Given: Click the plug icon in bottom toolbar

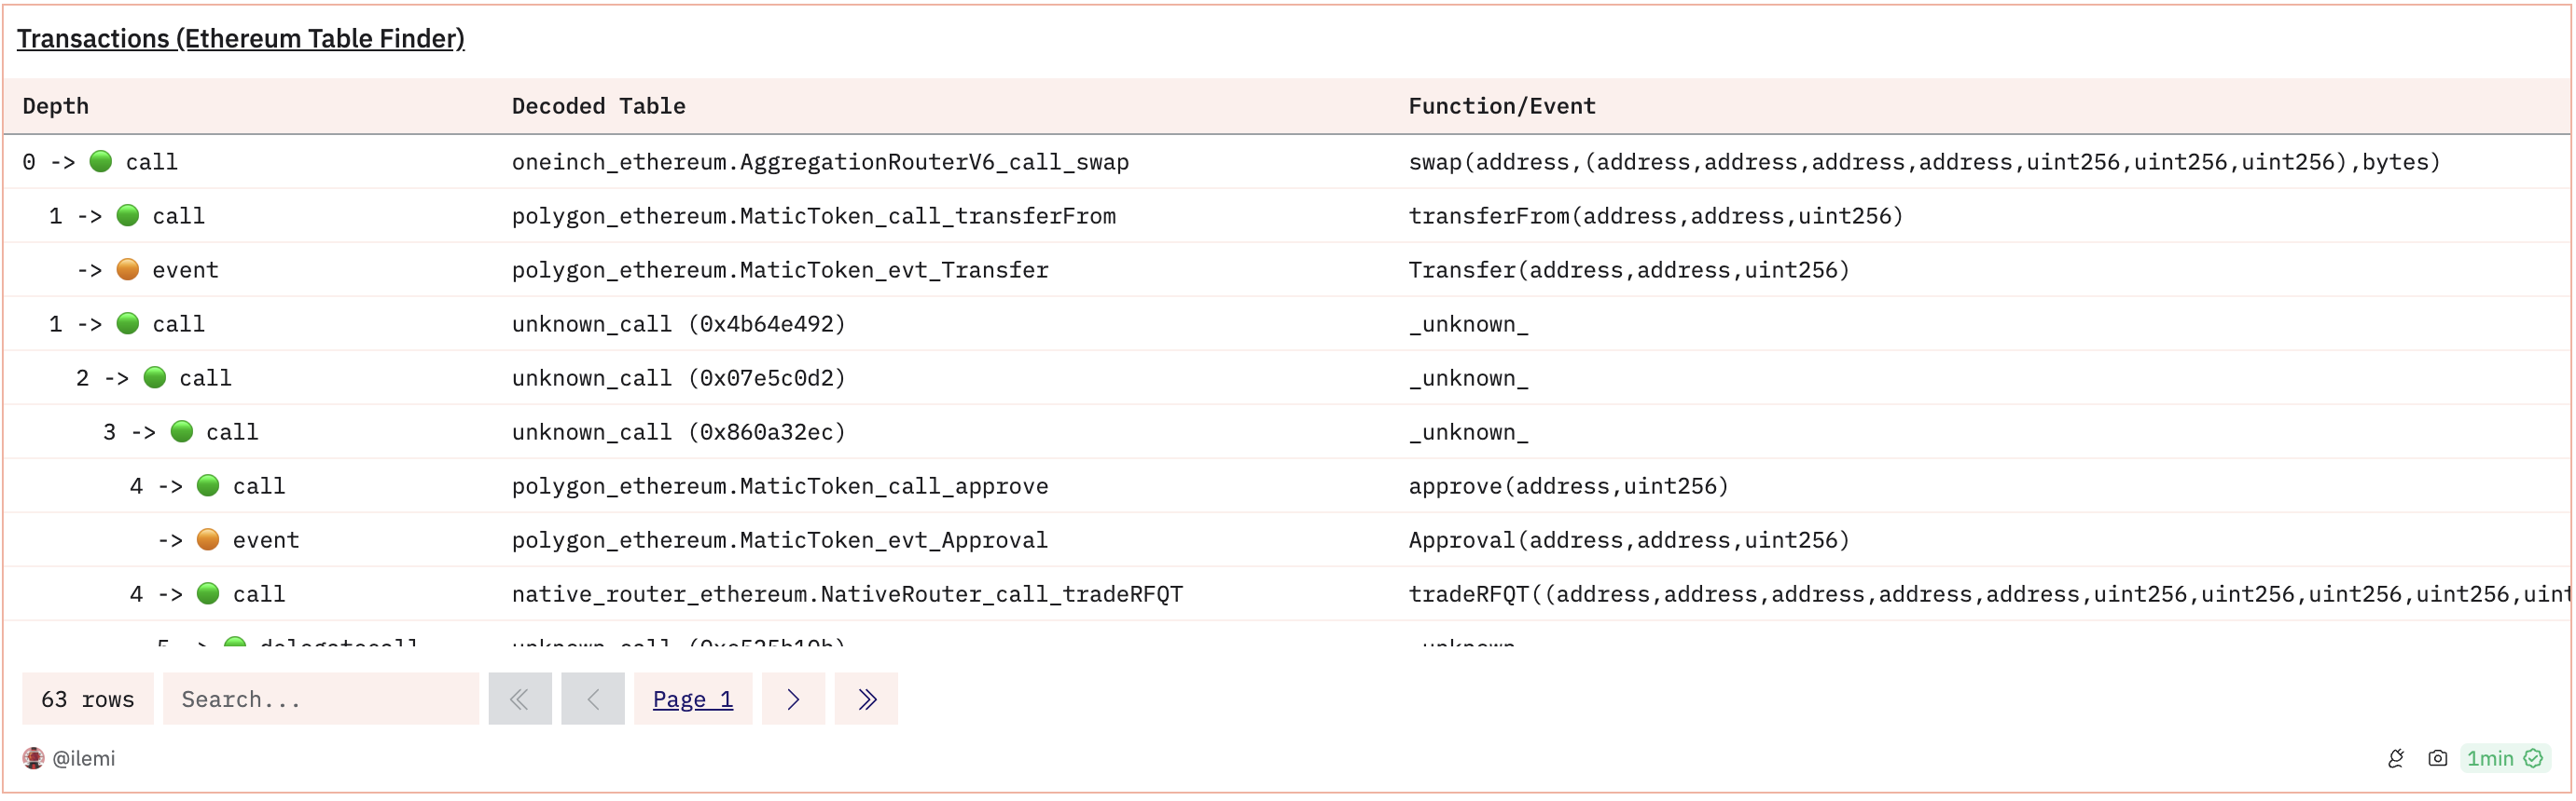Looking at the screenshot, I should pos(2396,759).
